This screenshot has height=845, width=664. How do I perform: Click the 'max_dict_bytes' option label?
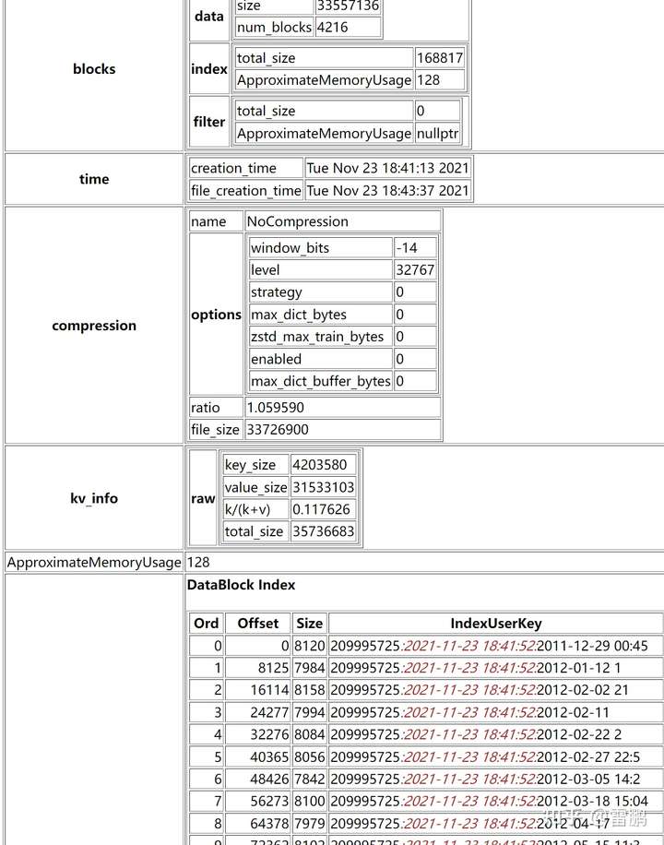point(299,315)
